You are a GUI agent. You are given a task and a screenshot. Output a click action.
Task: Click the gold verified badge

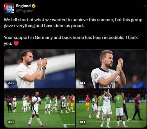click(34, 6)
